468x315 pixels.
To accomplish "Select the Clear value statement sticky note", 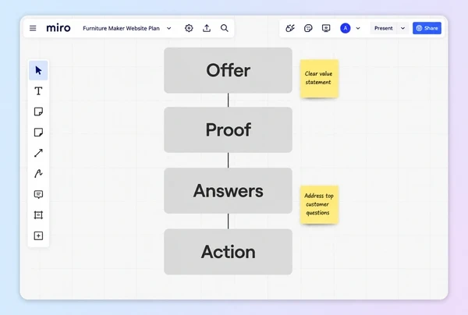I will [x=319, y=79].
